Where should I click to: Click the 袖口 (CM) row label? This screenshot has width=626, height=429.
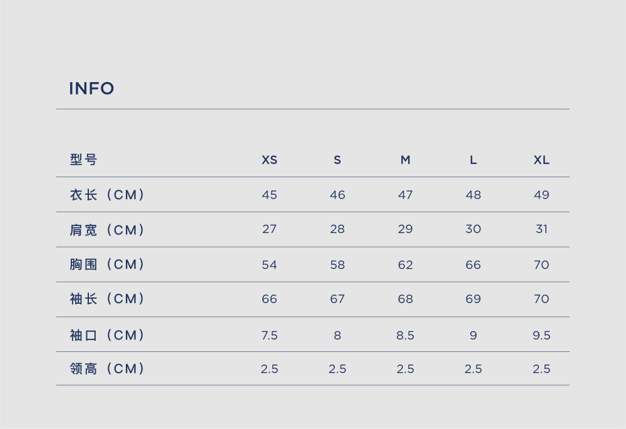(106, 334)
